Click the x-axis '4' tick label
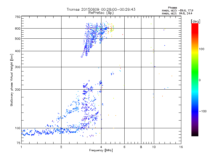 click(101, 147)
